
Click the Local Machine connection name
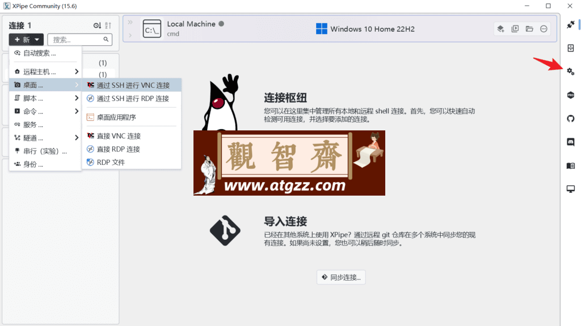191,24
